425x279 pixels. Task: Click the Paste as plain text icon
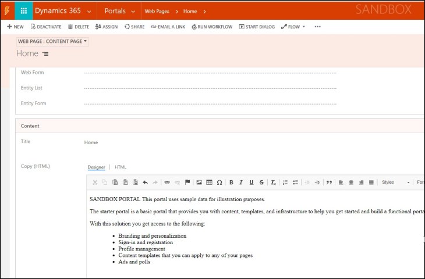tap(125, 183)
